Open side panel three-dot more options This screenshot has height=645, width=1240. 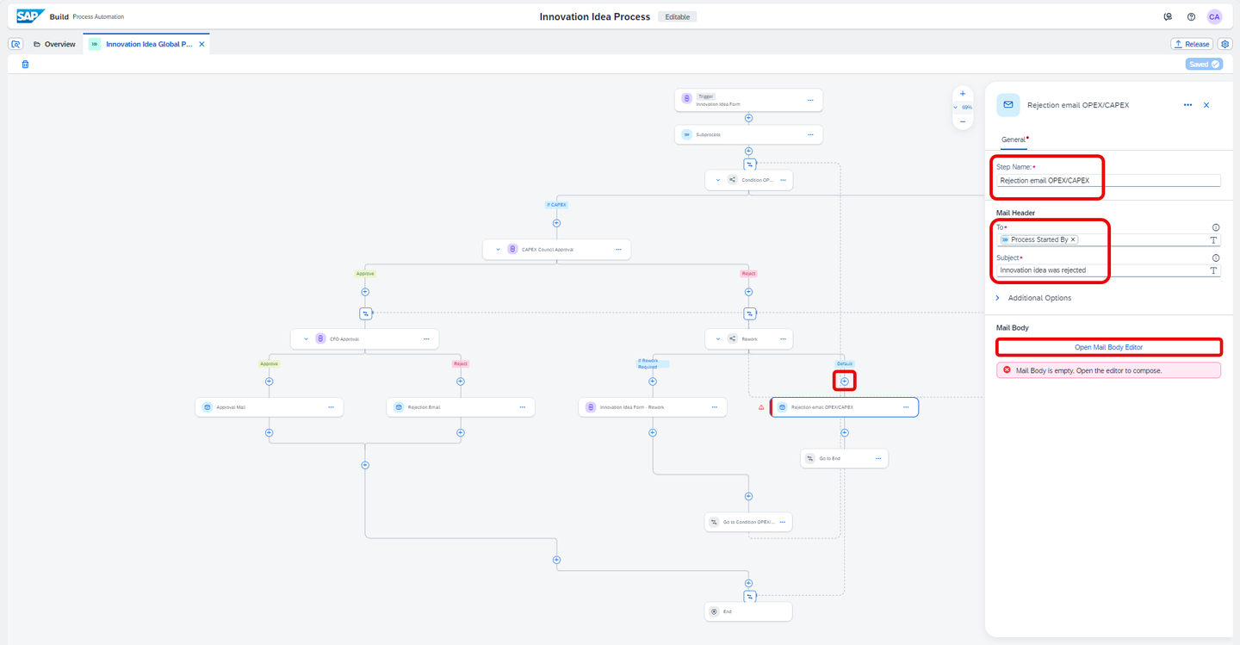point(1187,105)
